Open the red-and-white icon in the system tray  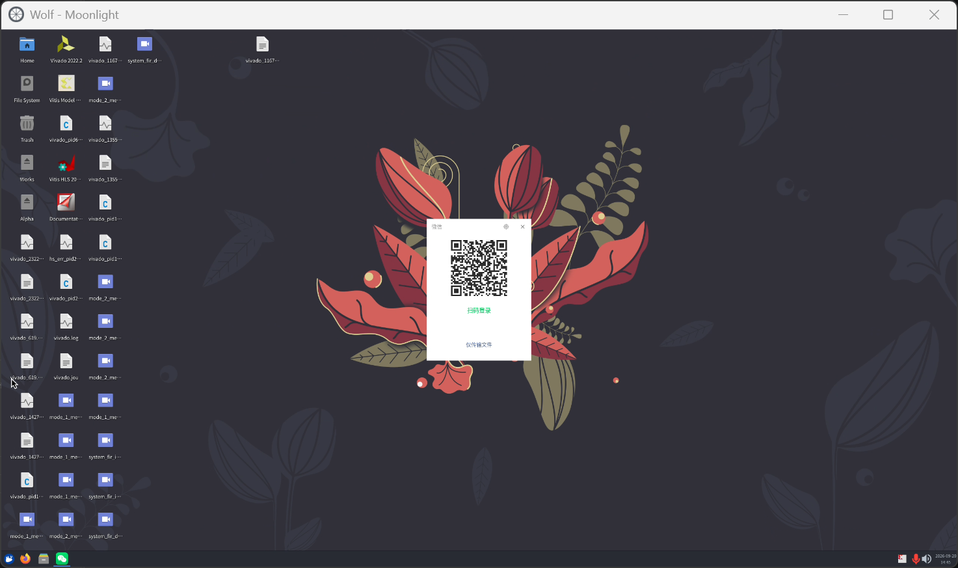click(902, 559)
